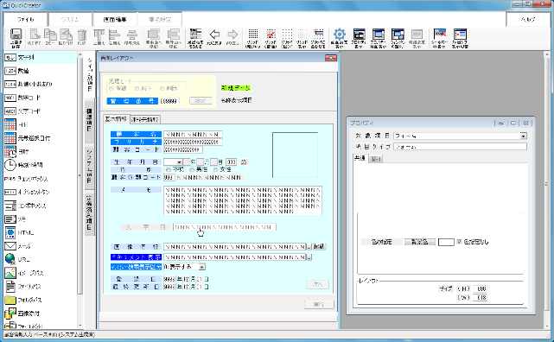554x342 pixels.
Task: Click the overwrite save floppy icon
Action: (x=16, y=38)
